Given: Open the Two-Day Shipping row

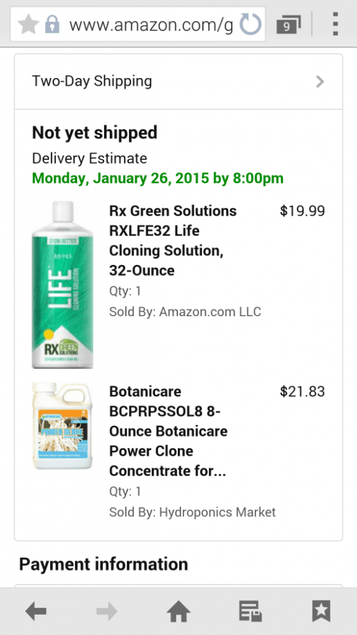Looking at the screenshot, I should pos(178,81).
